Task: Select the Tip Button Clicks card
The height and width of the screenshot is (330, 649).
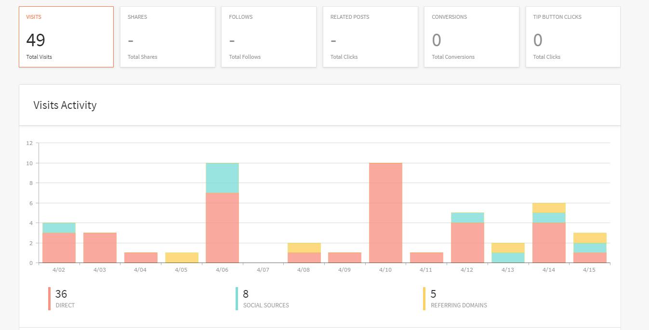Action: click(x=572, y=37)
